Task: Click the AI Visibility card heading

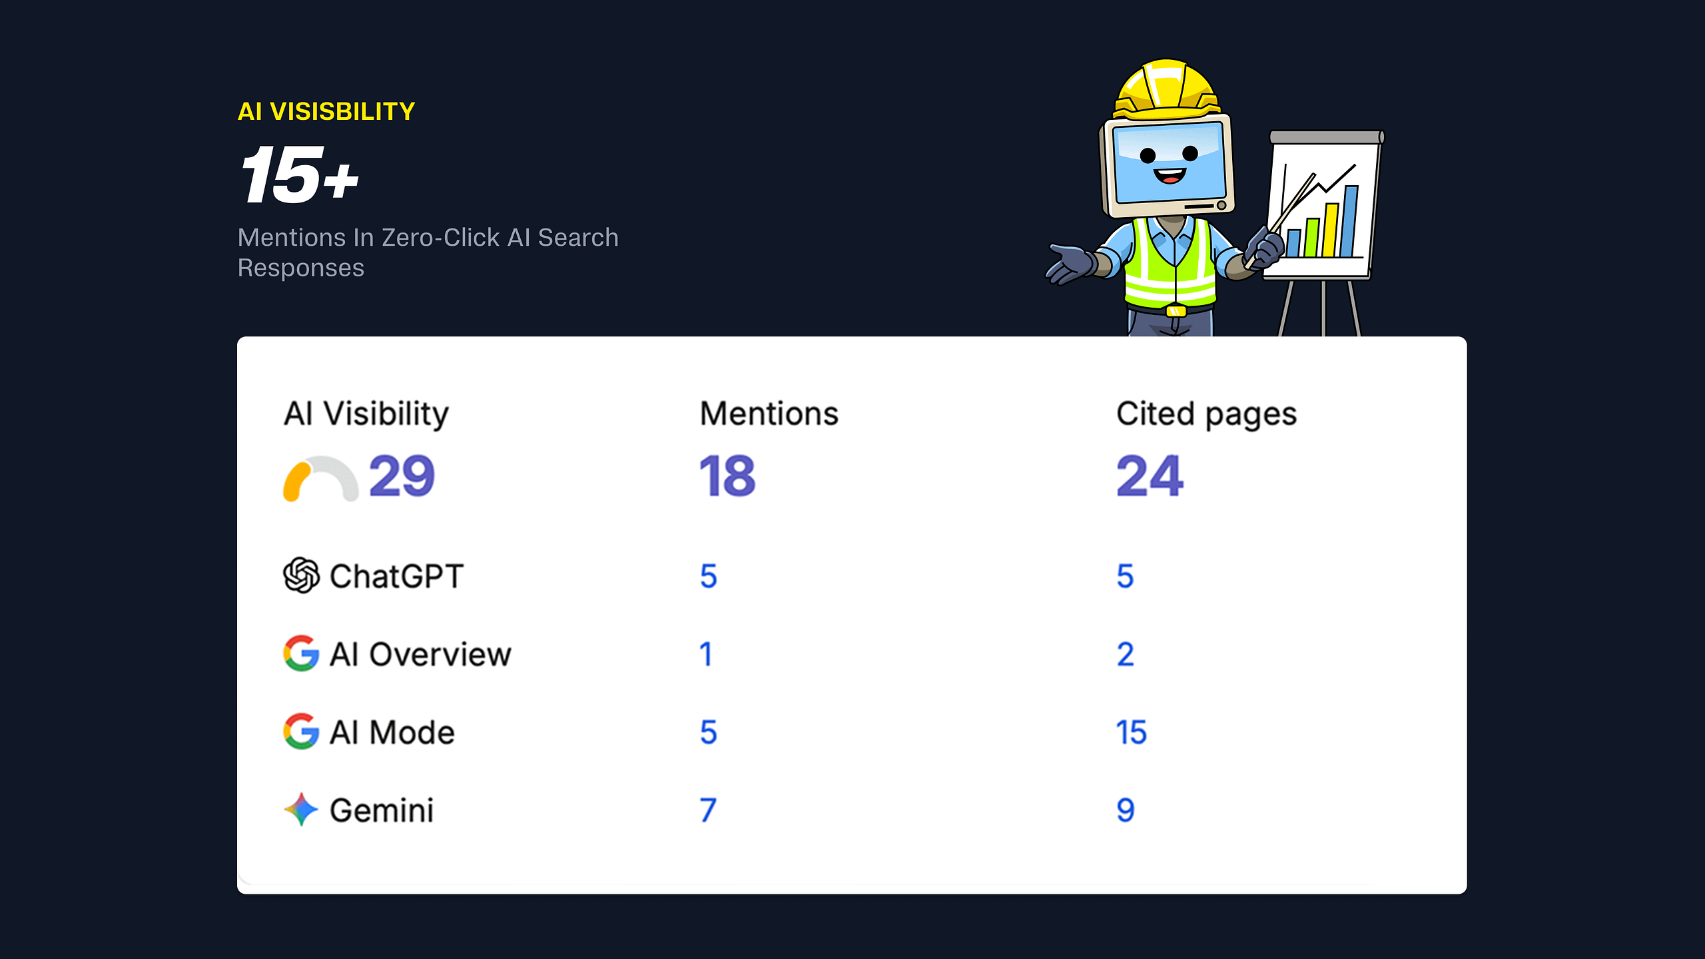Action: (x=366, y=414)
